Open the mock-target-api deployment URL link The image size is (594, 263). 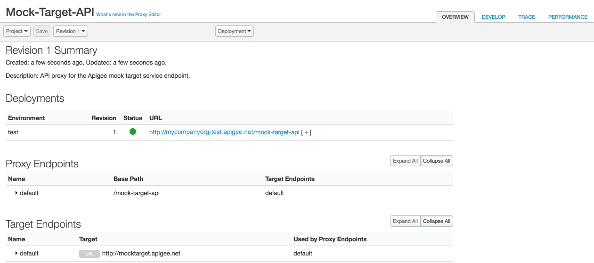(x=224, y=132)
